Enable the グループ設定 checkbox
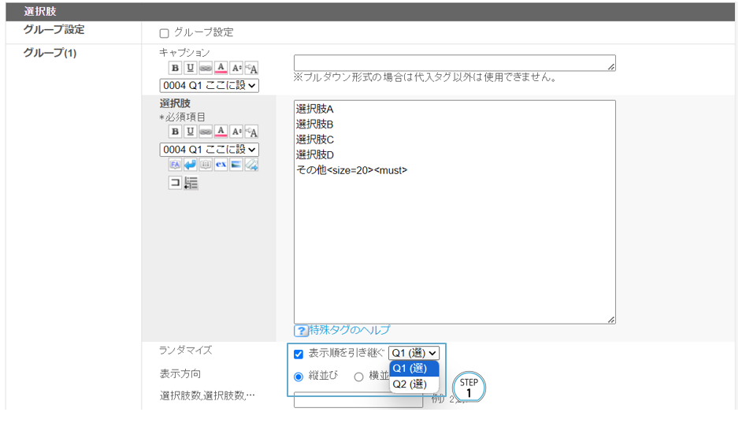 pyautogui.click(x=165, y=33)
